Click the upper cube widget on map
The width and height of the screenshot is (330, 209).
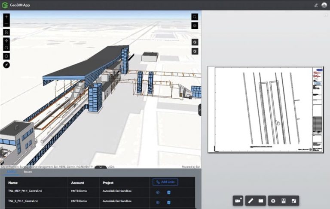[x=195, y=42]
